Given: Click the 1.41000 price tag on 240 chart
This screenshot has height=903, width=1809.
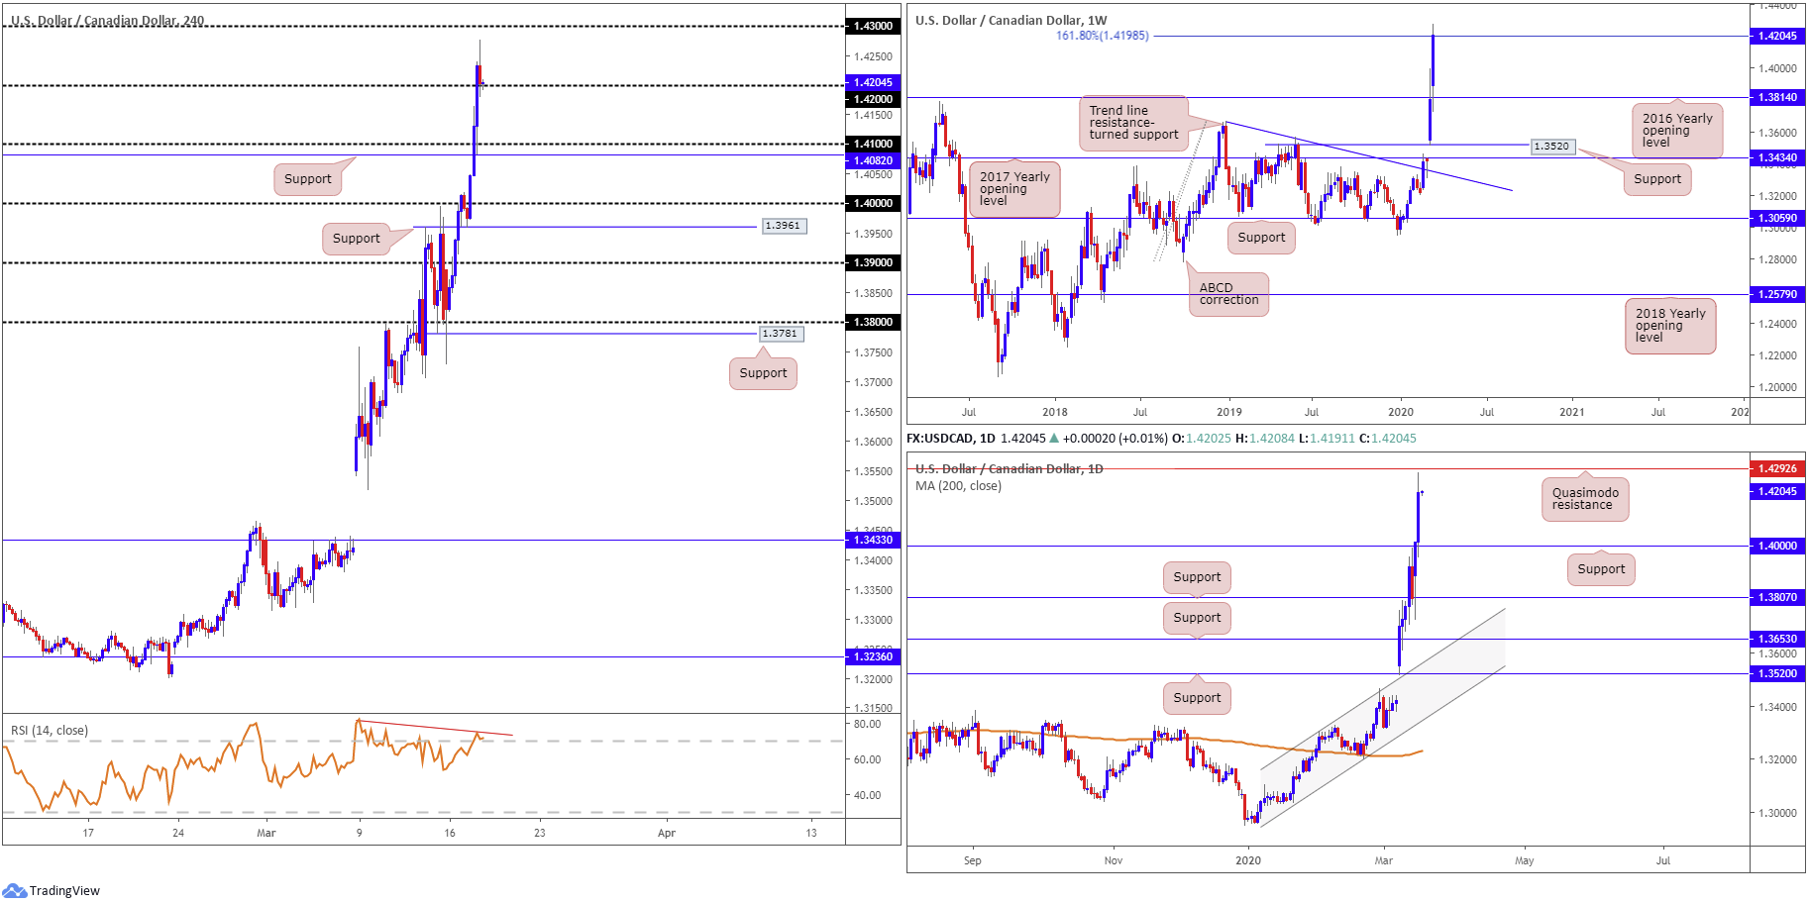Looking at the screenshot, I should 873,144.
